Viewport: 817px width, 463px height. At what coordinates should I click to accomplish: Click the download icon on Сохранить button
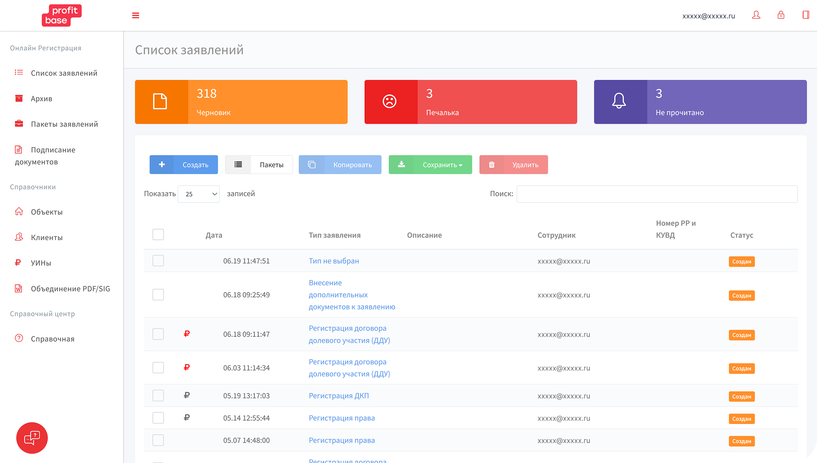point(401,165)
